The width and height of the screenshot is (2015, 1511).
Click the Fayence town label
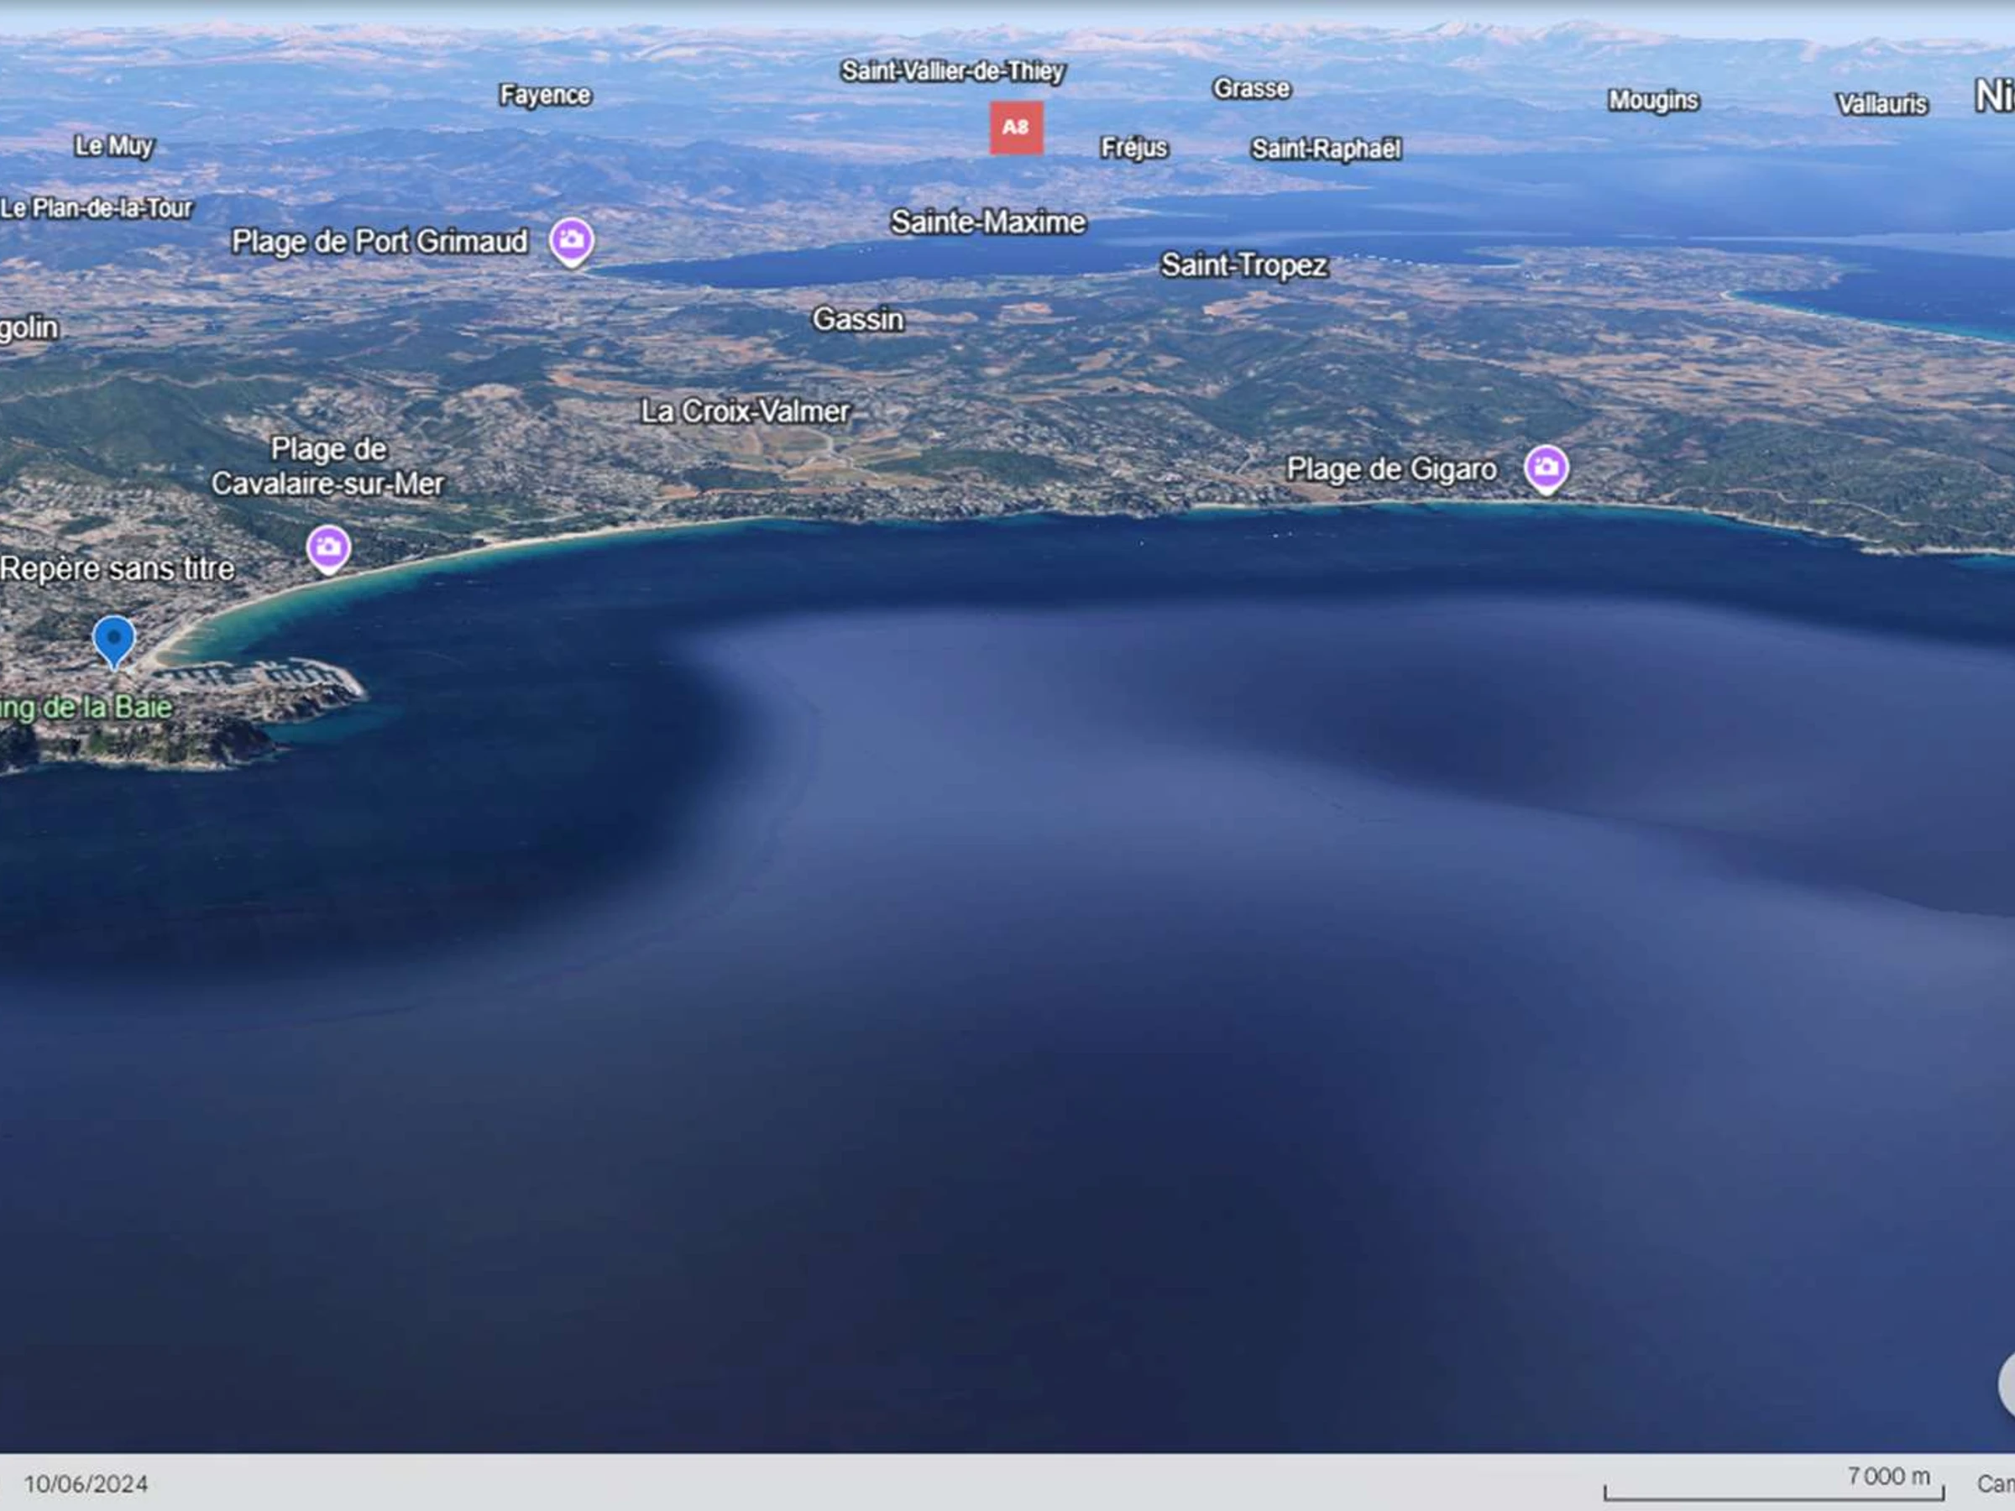(x=545, y=95)
